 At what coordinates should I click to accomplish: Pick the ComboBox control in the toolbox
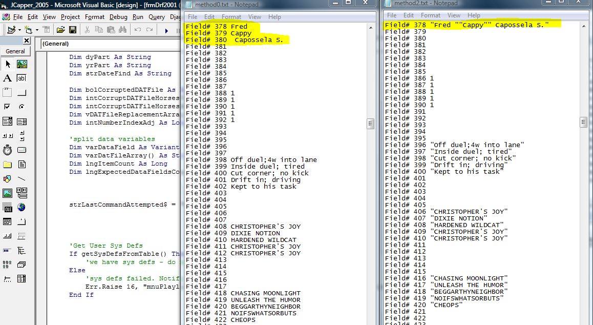[x=7, y=121]
